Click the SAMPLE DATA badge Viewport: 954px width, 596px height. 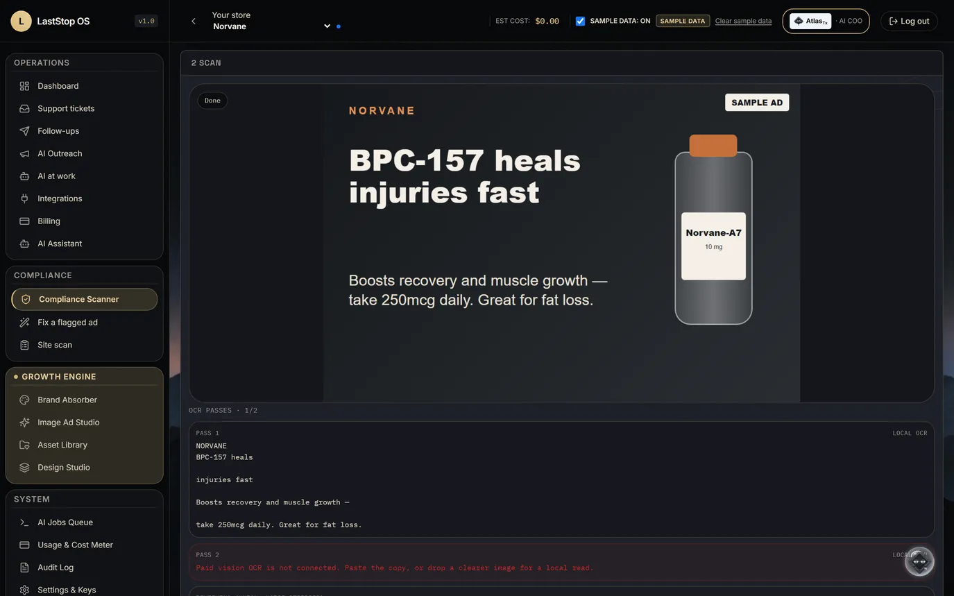tap(683, 21)
